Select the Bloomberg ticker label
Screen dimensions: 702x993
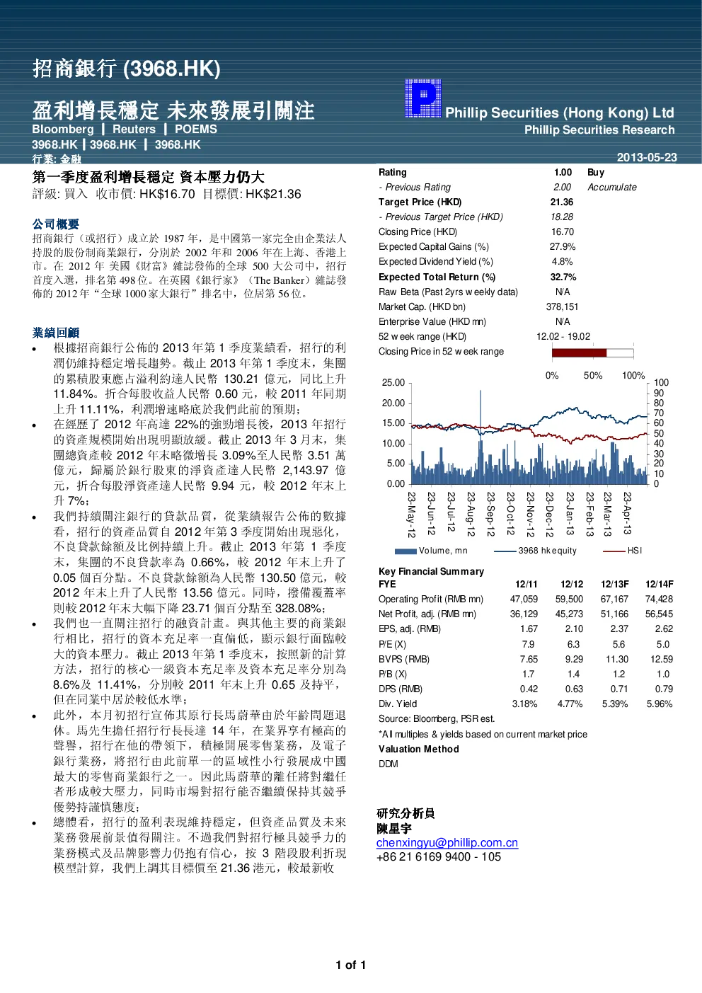click(63, 129)
